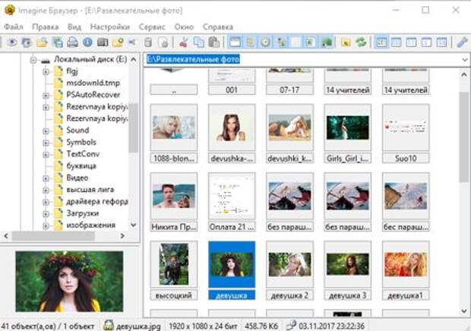This screenshot has width=471, height=331.
Task: Select the буквица folder in tree
Action: click(x=81, y=166)
